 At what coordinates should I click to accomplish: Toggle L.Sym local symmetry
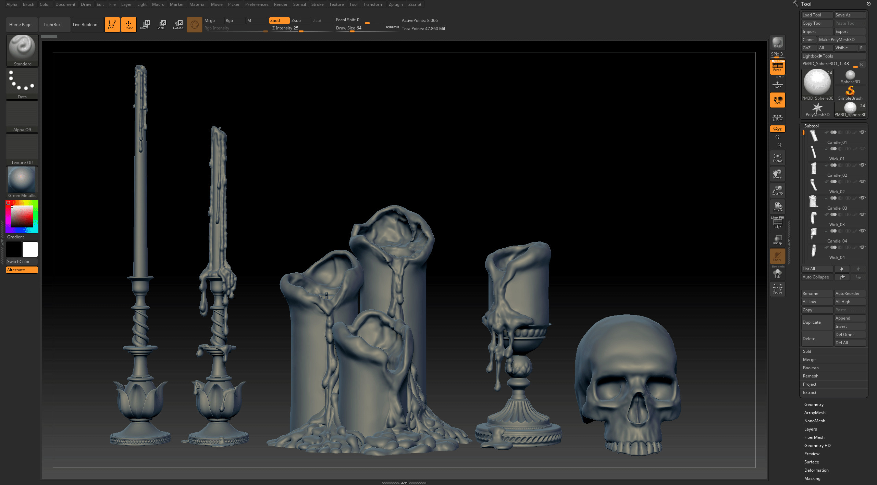point(777,117)
